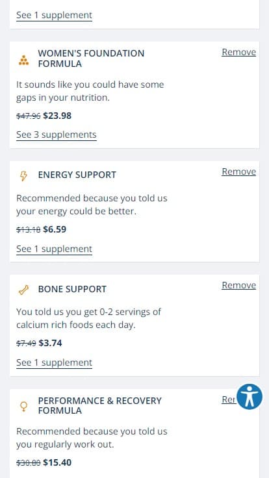Click the Bone Support bone icon
Image resolution: width=269 pixels, height=478 pixels.
point(23,290)
